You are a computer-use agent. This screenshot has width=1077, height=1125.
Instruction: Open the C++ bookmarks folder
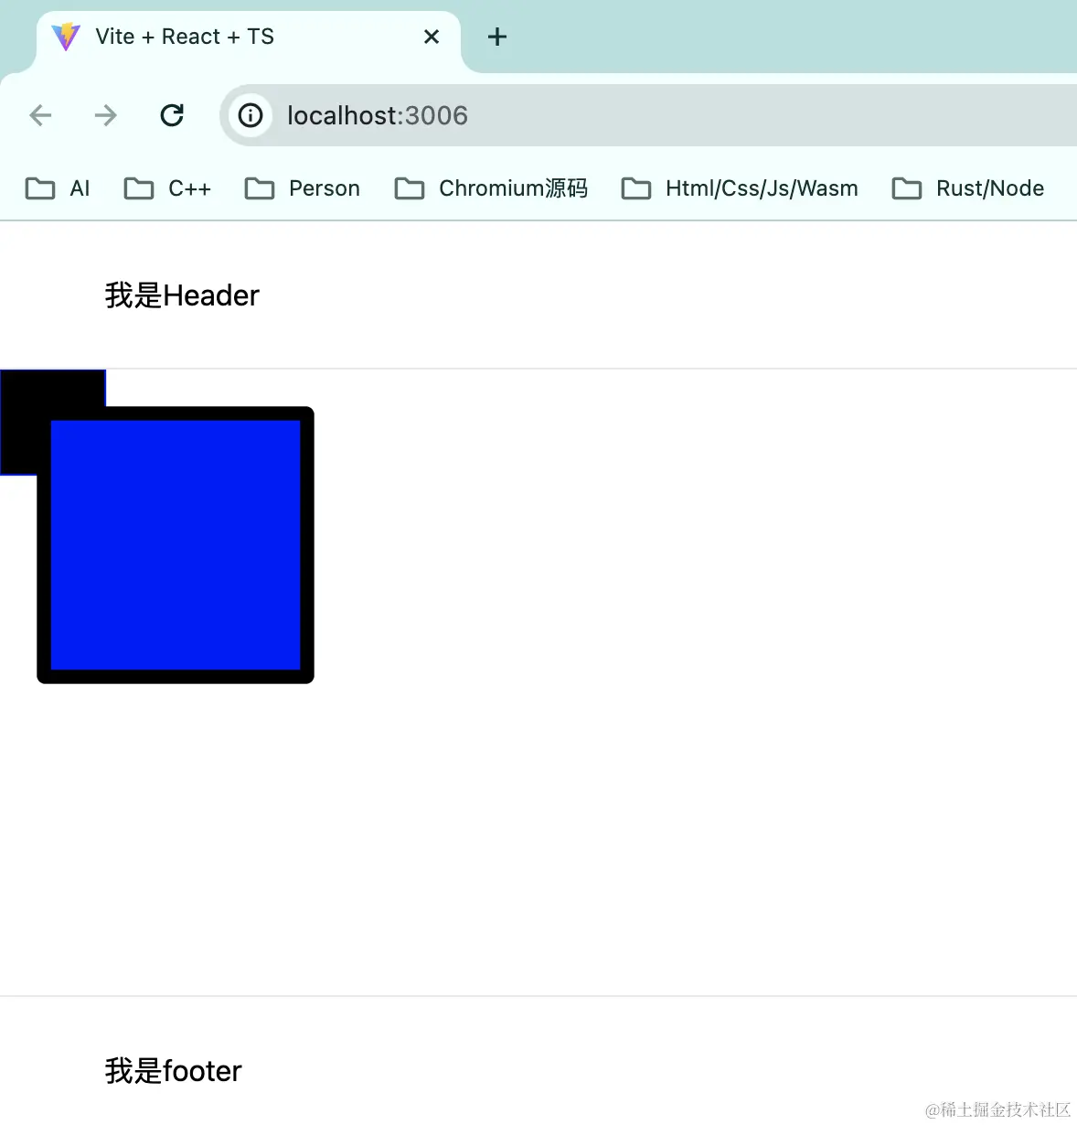[x=167, y=188]
